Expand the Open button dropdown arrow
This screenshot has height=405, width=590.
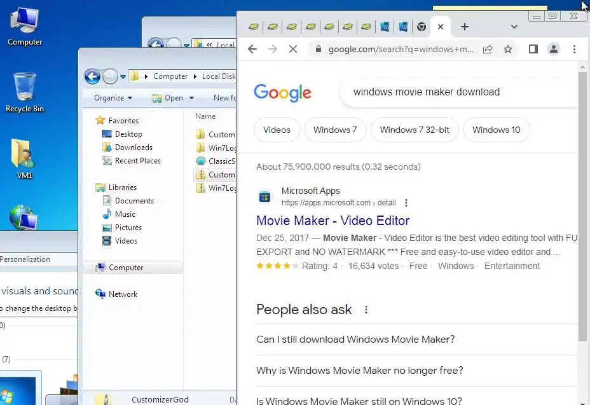coord(191,98)
